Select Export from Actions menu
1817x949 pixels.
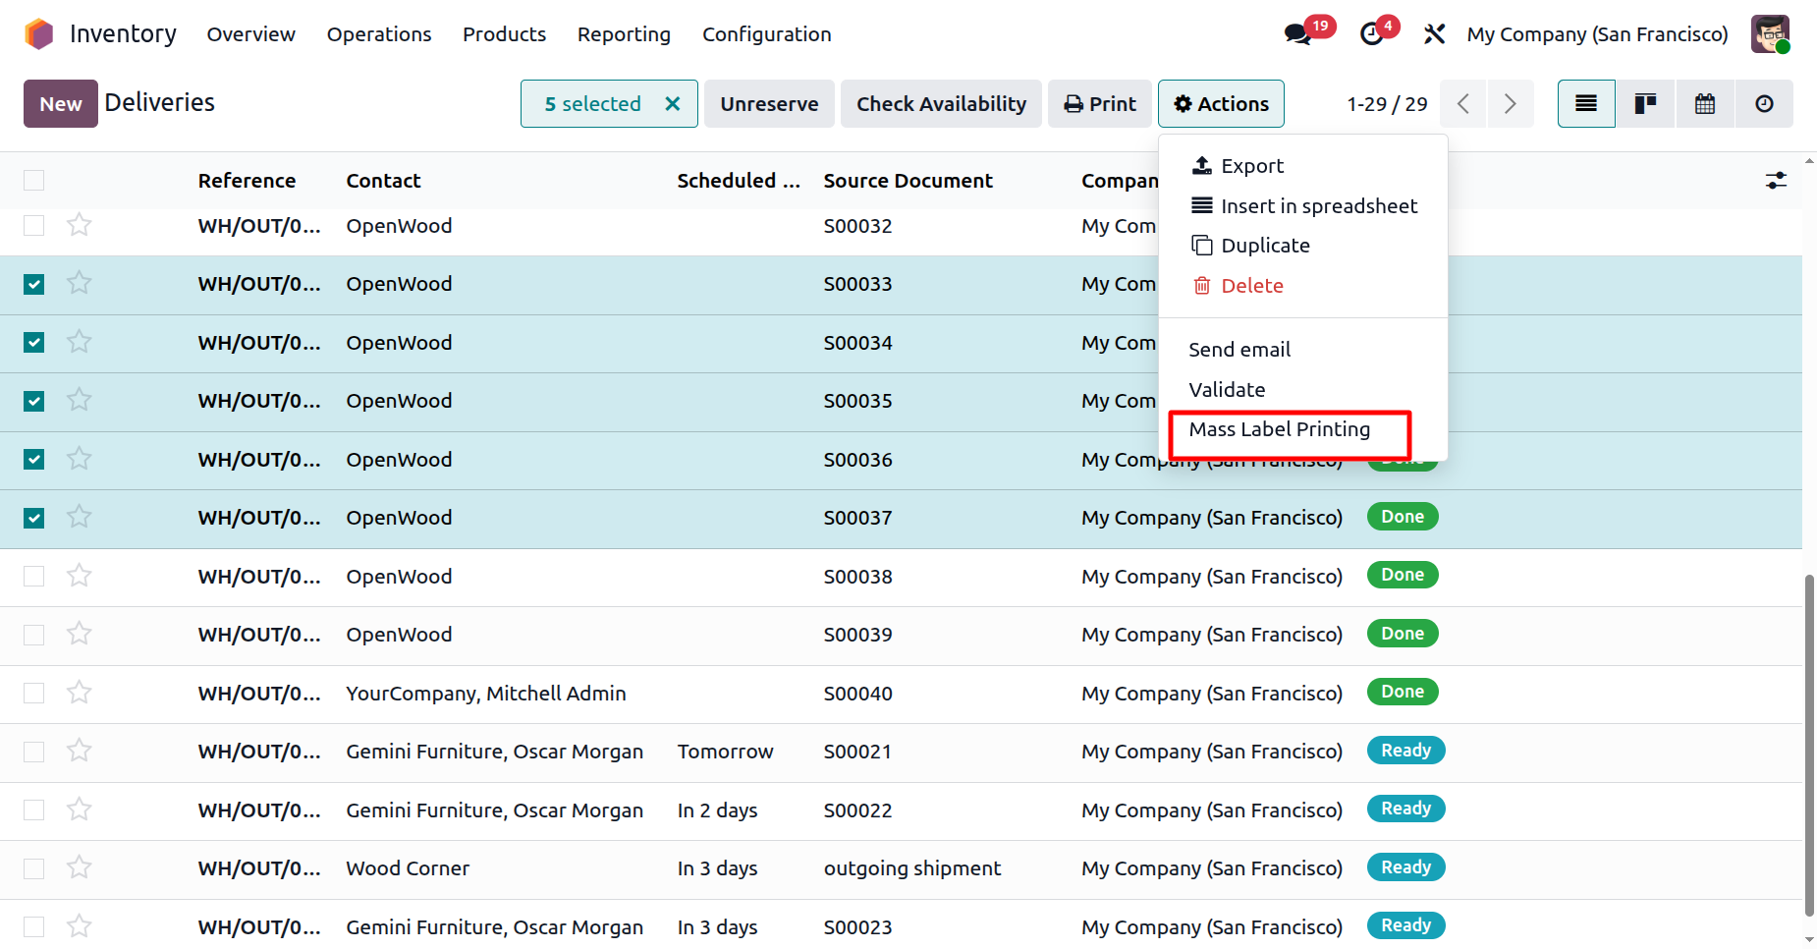pos(1251,166)
